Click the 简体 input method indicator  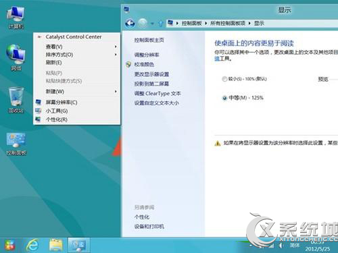point(294,245)
